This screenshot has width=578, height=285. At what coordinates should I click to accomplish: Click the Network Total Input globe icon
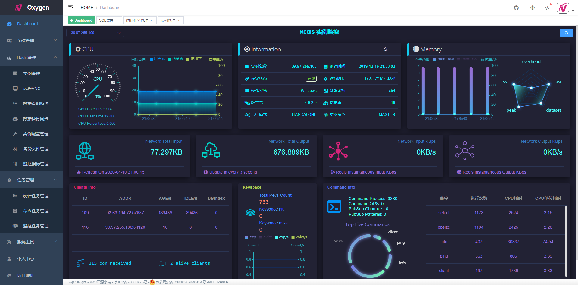click(85, 151)
